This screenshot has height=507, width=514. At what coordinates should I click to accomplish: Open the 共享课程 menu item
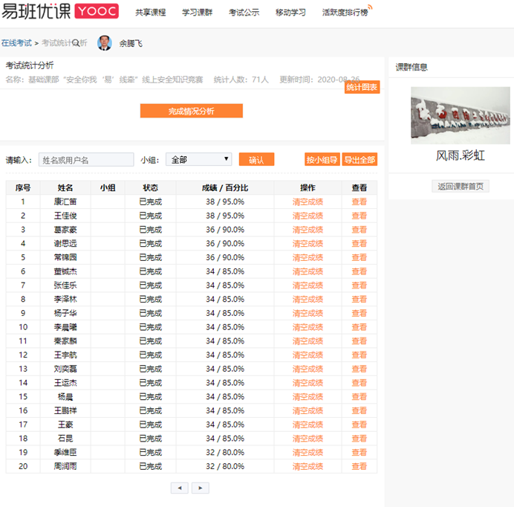[151, 13]
